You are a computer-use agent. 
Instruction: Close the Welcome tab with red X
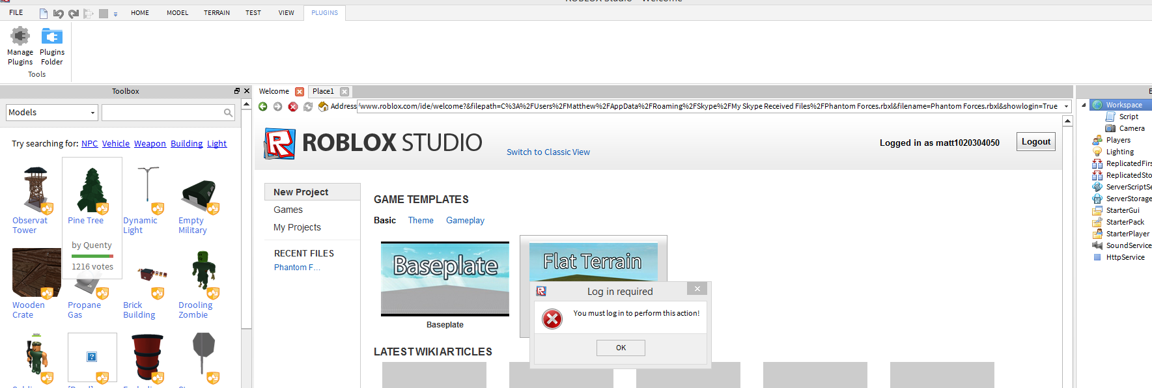pyautogui.click(x=300, y=92)
